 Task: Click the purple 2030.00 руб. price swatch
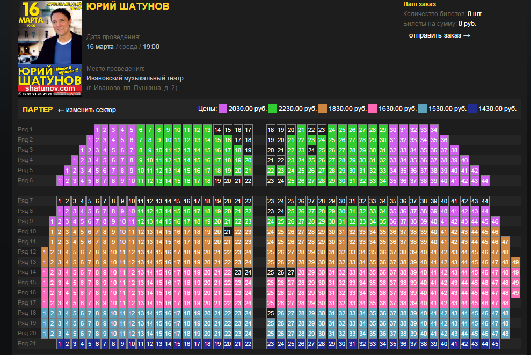pyautogui.click(x=222, y=109)
